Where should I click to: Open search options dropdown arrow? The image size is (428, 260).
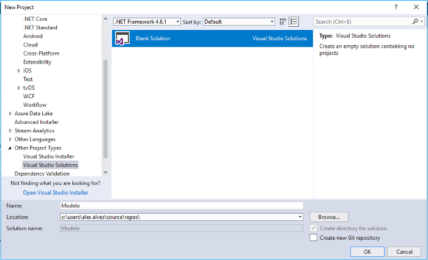[422, 21]
